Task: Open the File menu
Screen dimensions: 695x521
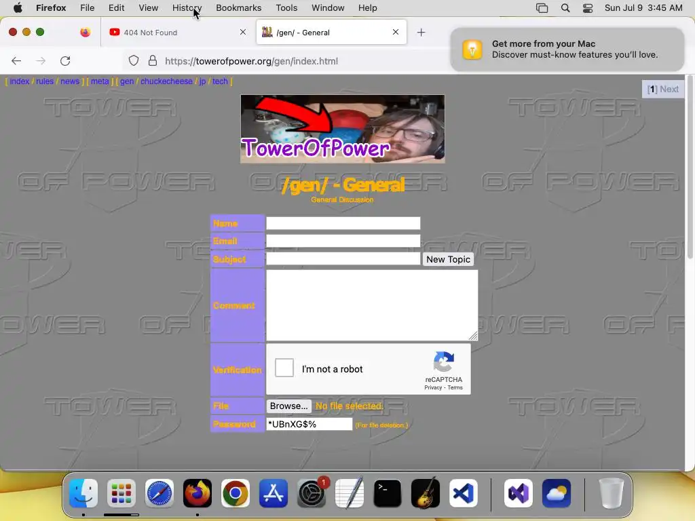Action: [x=88, y=8]
